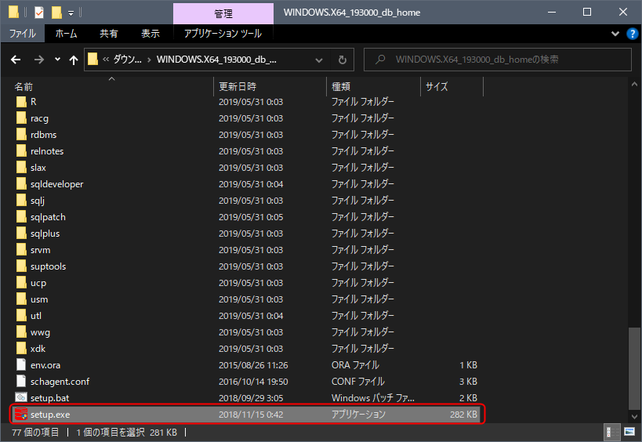Select the sqlj folder name

click(38, 201)
